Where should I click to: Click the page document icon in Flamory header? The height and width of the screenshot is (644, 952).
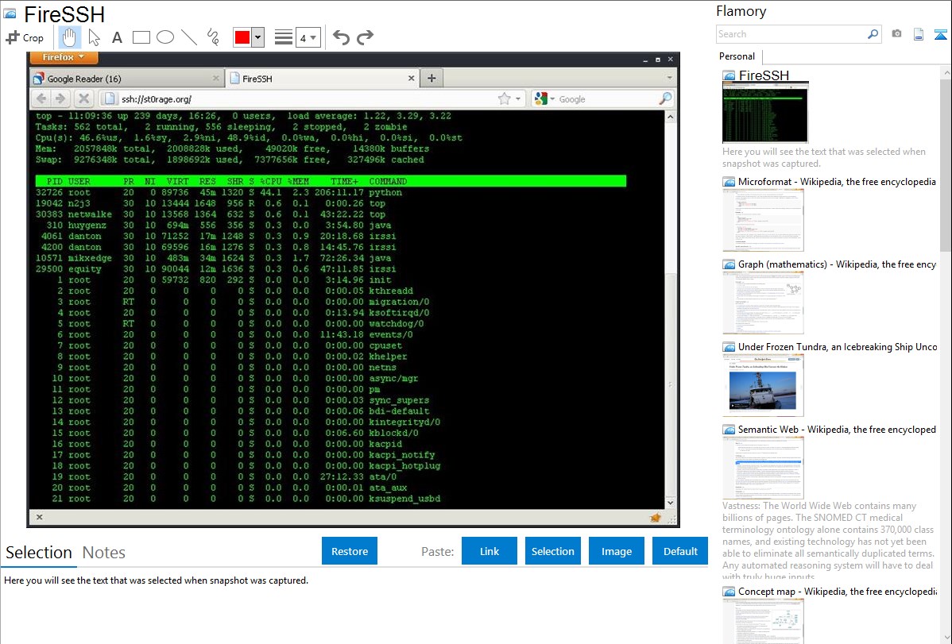pos(919,34)
